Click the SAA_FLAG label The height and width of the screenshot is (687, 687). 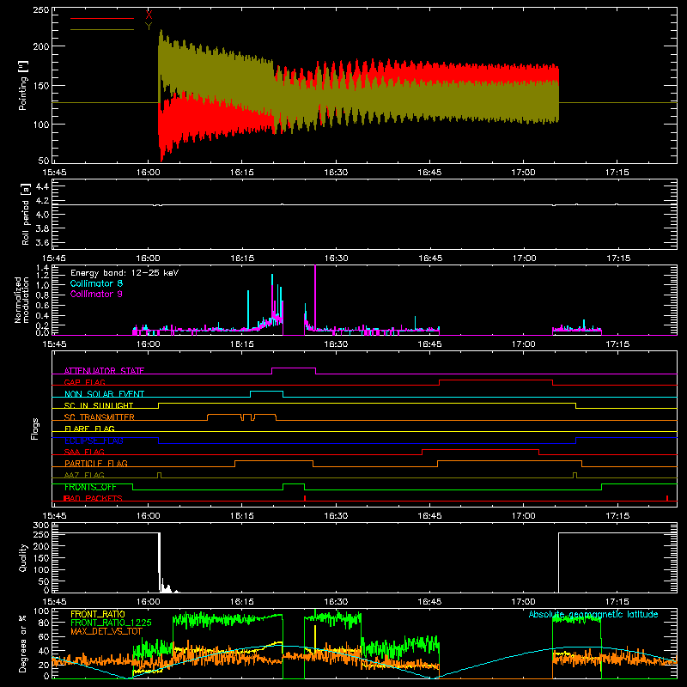tap(84, 452)
